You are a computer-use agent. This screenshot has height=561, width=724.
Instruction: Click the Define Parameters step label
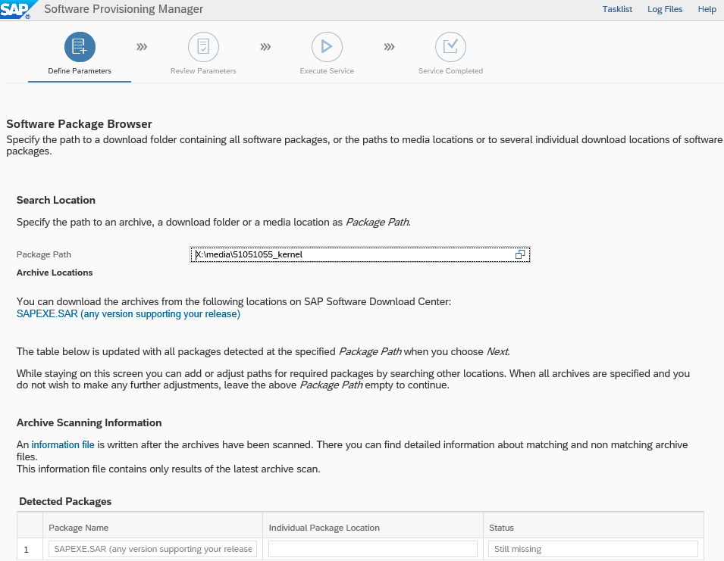tap(80, 71)
